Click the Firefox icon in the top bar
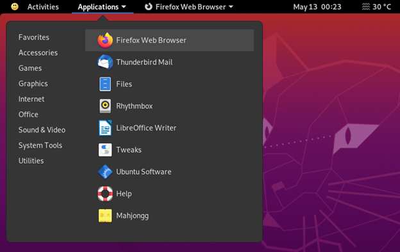This screenshot has width=400, height=252. (149, 6)
